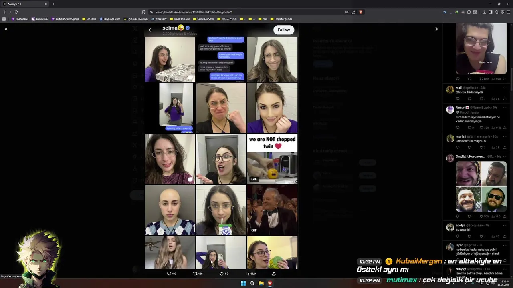The image size is (513, 288).
Task: Open more options on acelya's reply
Action: tap(505, 225)
